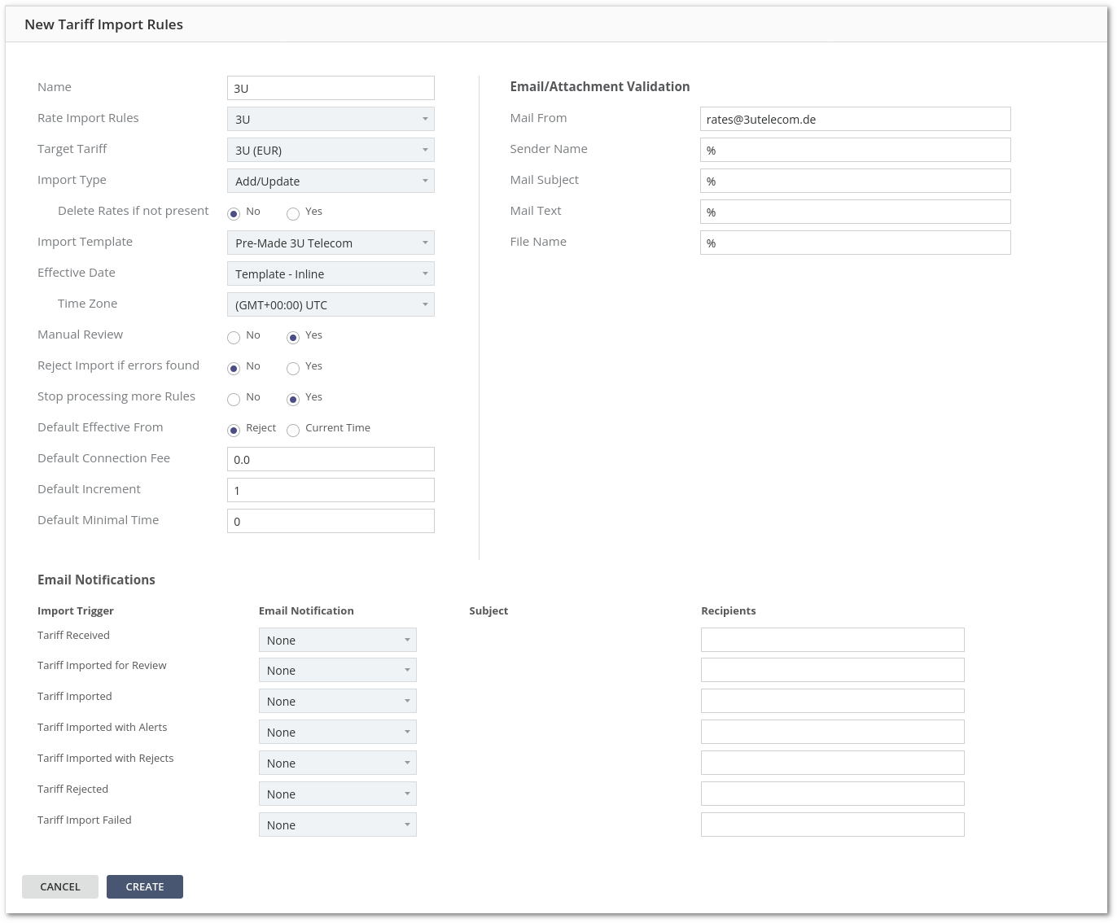Screen dimensions: 1117x923
Task: Expand the Time Zone dropdown
Action: coord(331,304)
